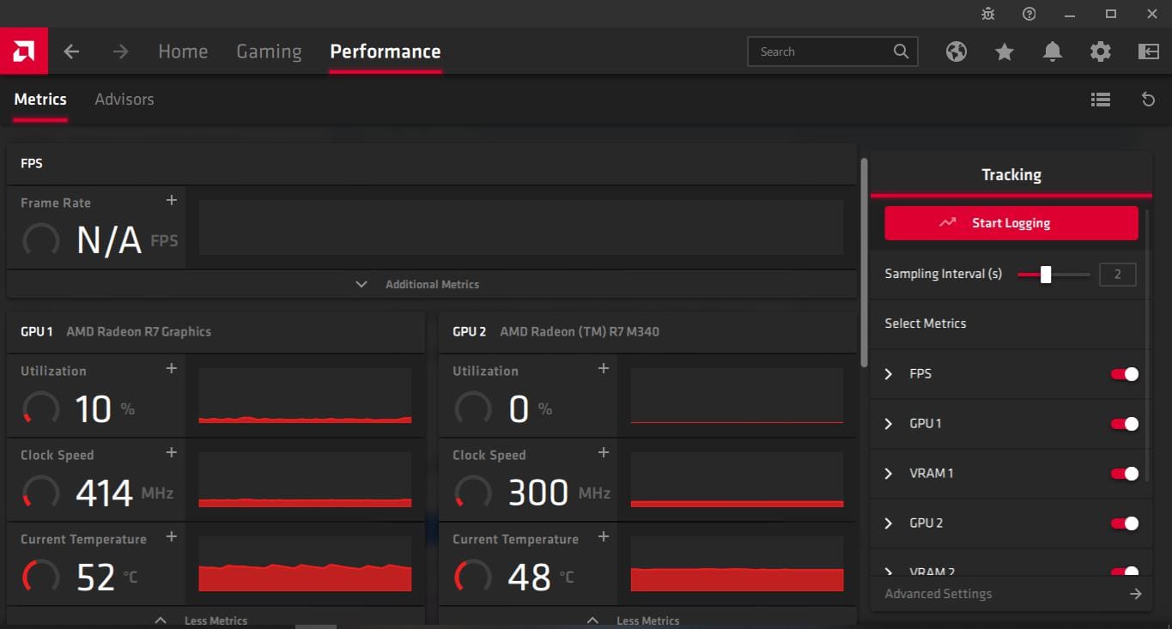Click the Advanced Settings arrow icon
Viewport: 1172px width, 629px height.
(x=1136, y=594)
